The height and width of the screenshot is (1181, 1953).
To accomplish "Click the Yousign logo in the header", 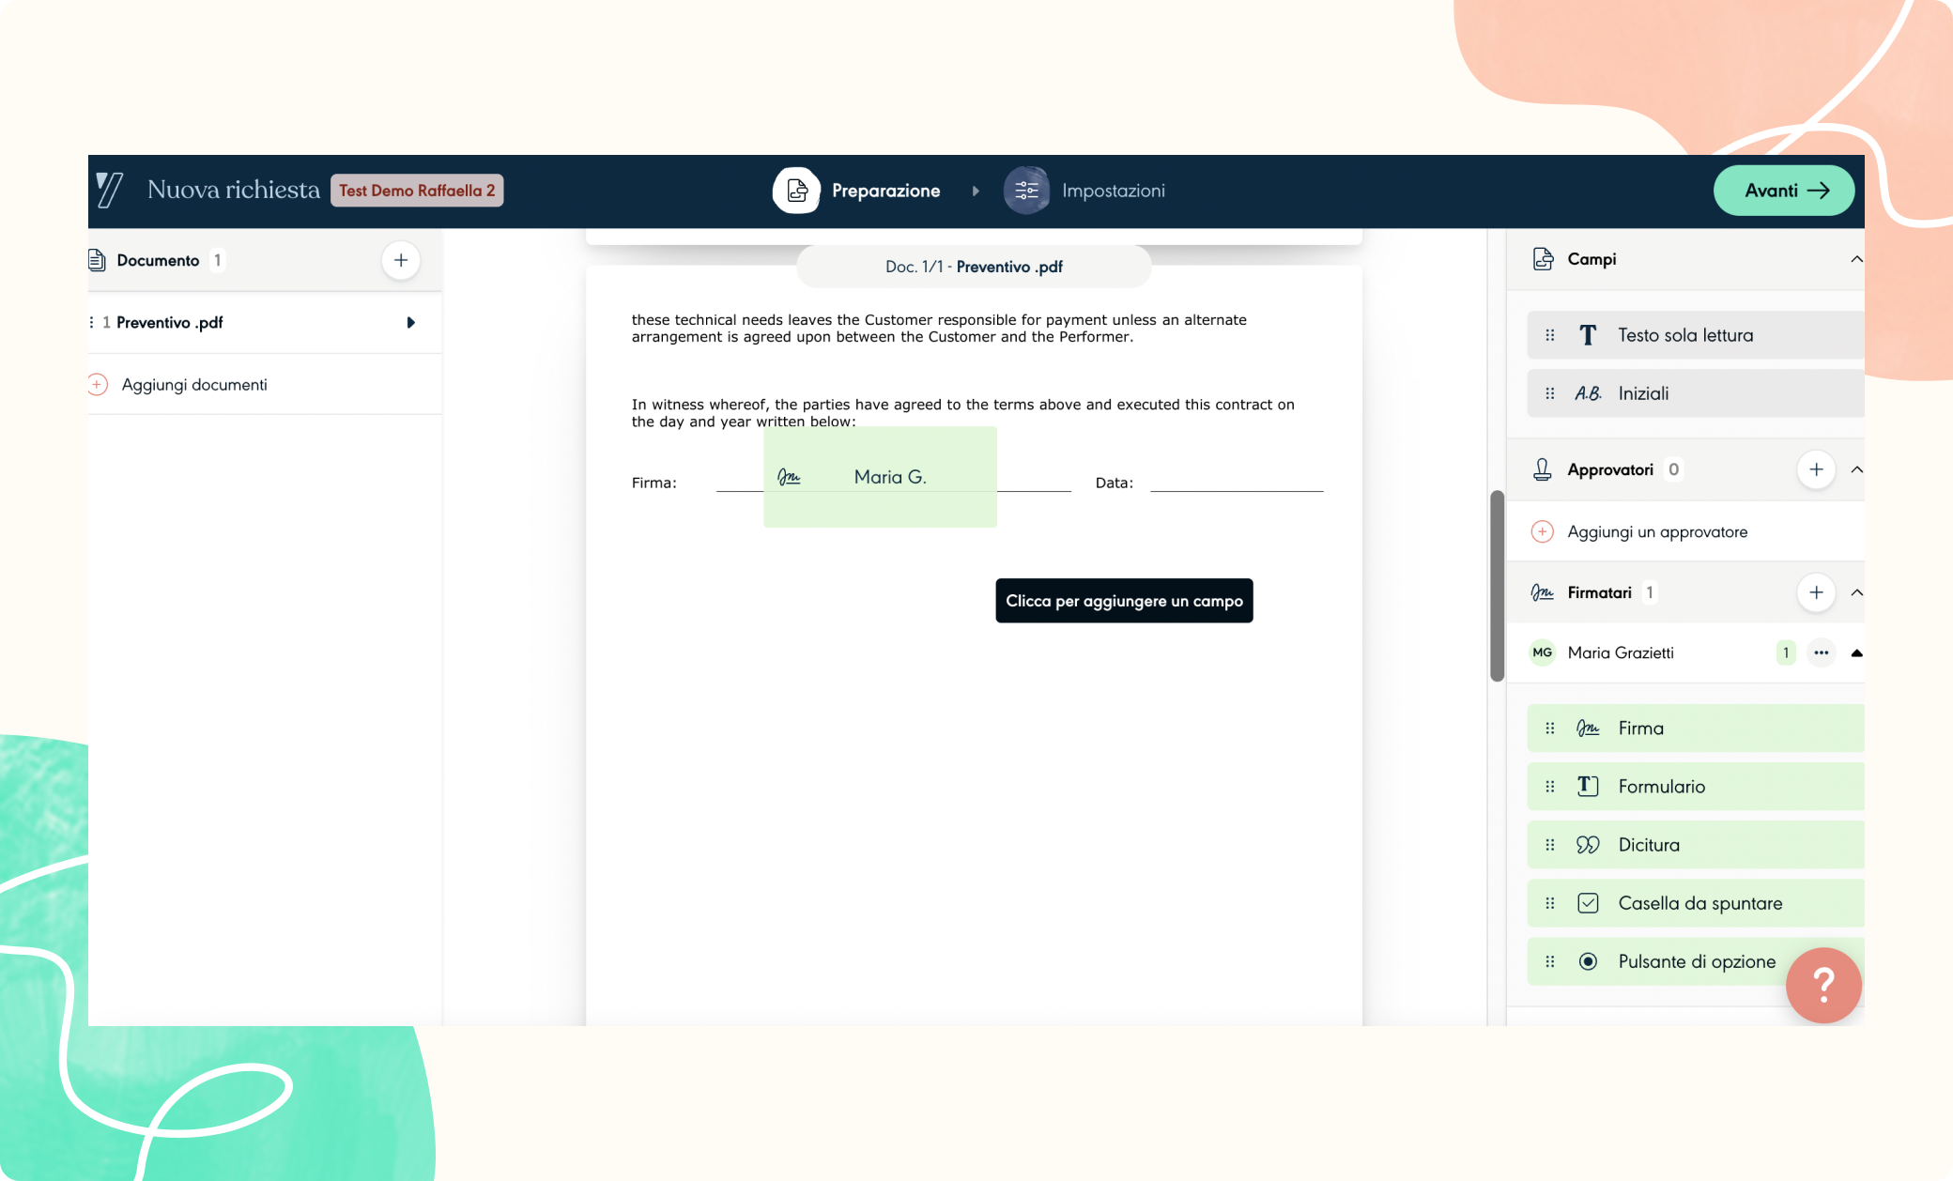I will pos(110,191).
